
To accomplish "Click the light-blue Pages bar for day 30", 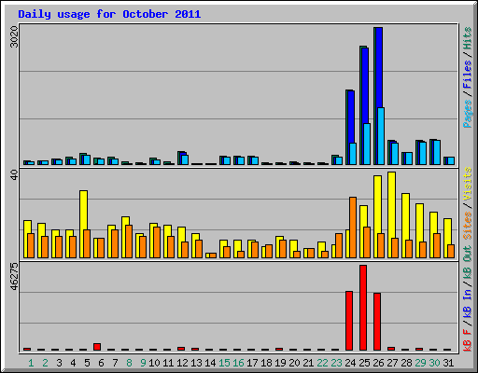I will click(x=437, y=152).
